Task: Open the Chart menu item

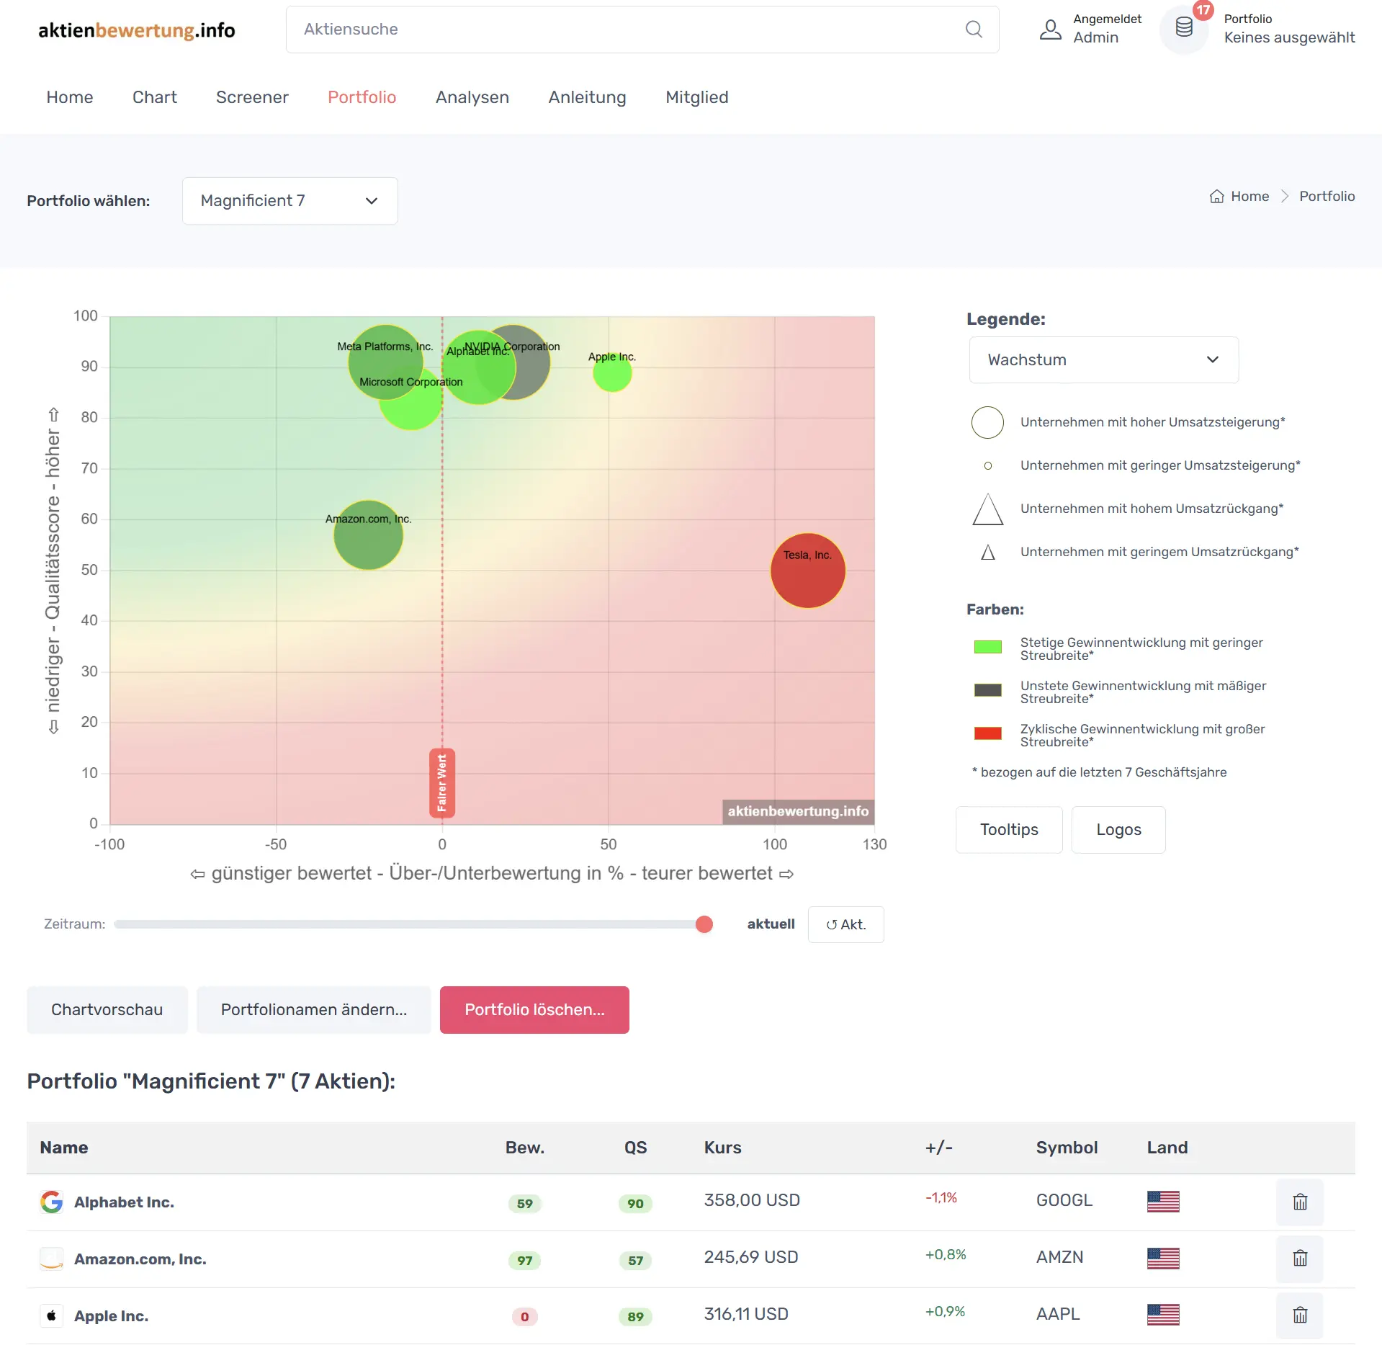Action: 155,97
